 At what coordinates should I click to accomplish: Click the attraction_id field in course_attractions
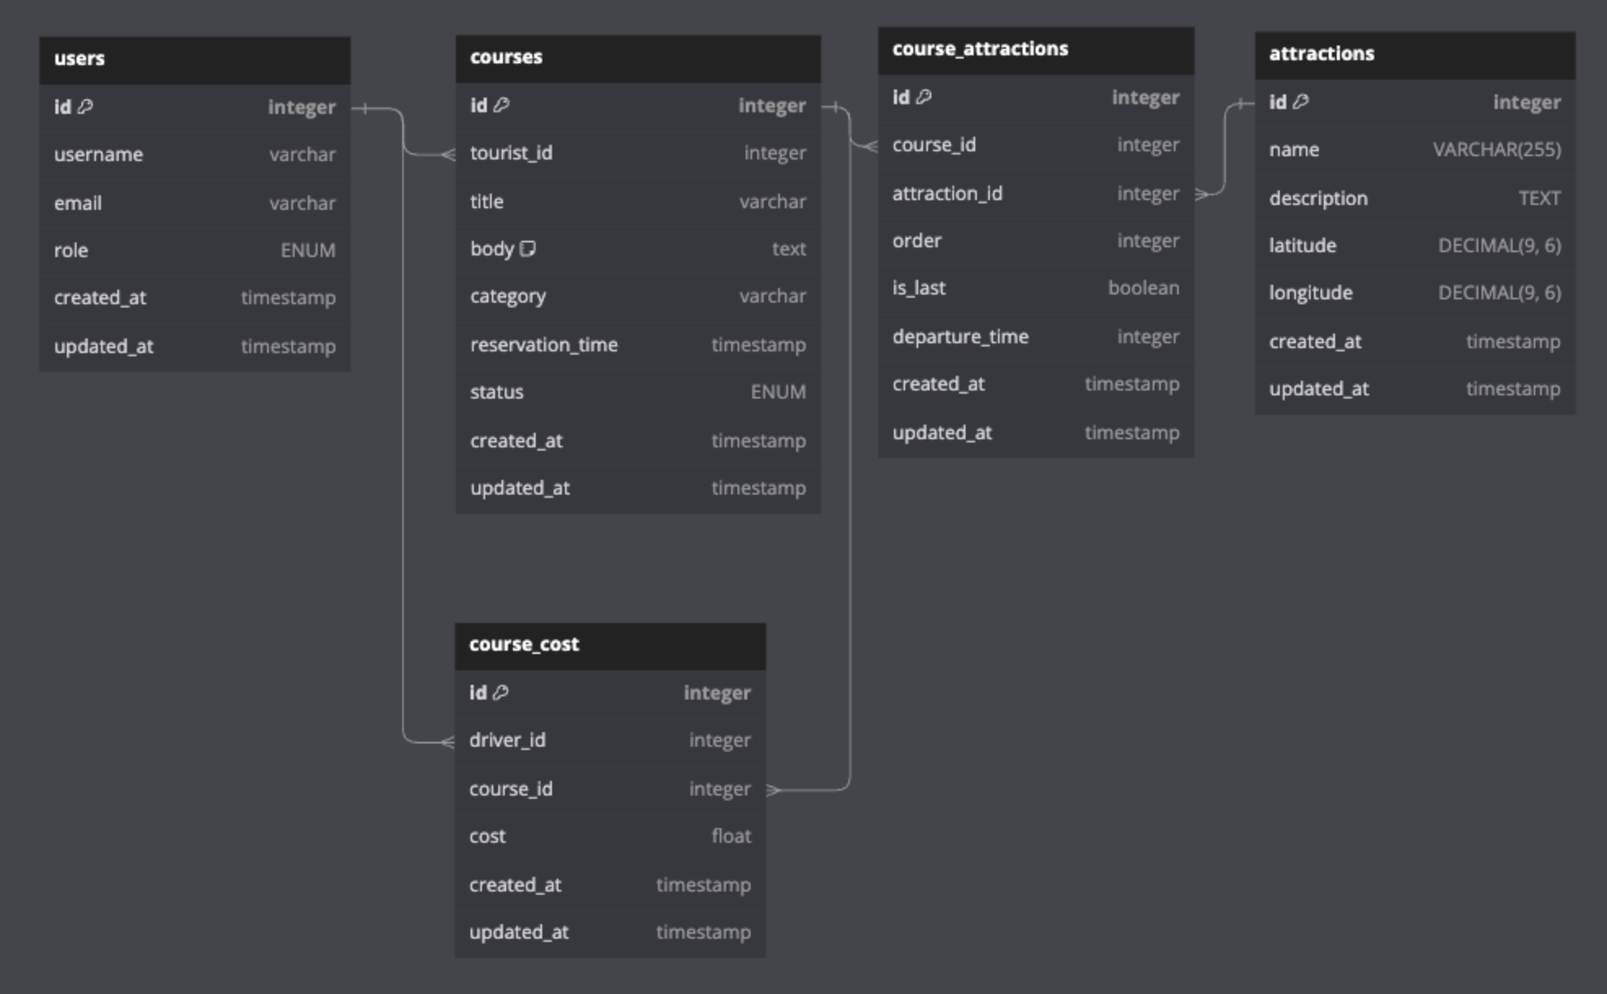(x=1036, y=194)
